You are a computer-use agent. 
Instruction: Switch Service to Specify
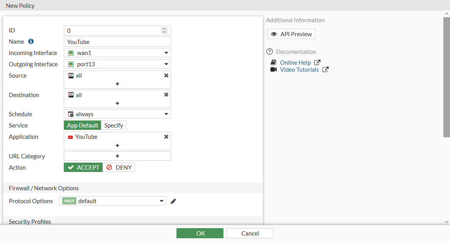[x=113, y=125]
